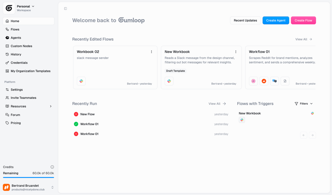Open Custom Nodes page
The image size is (332, 195).
tap(29, 46)
